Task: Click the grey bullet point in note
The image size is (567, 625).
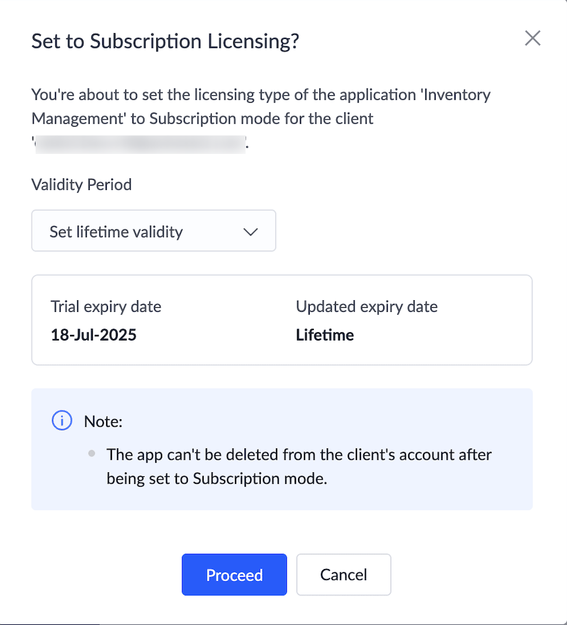Action: pyautogui.click(x=92, y=454)
